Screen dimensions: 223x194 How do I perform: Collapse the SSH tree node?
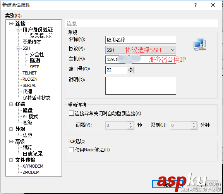[18, 48]
